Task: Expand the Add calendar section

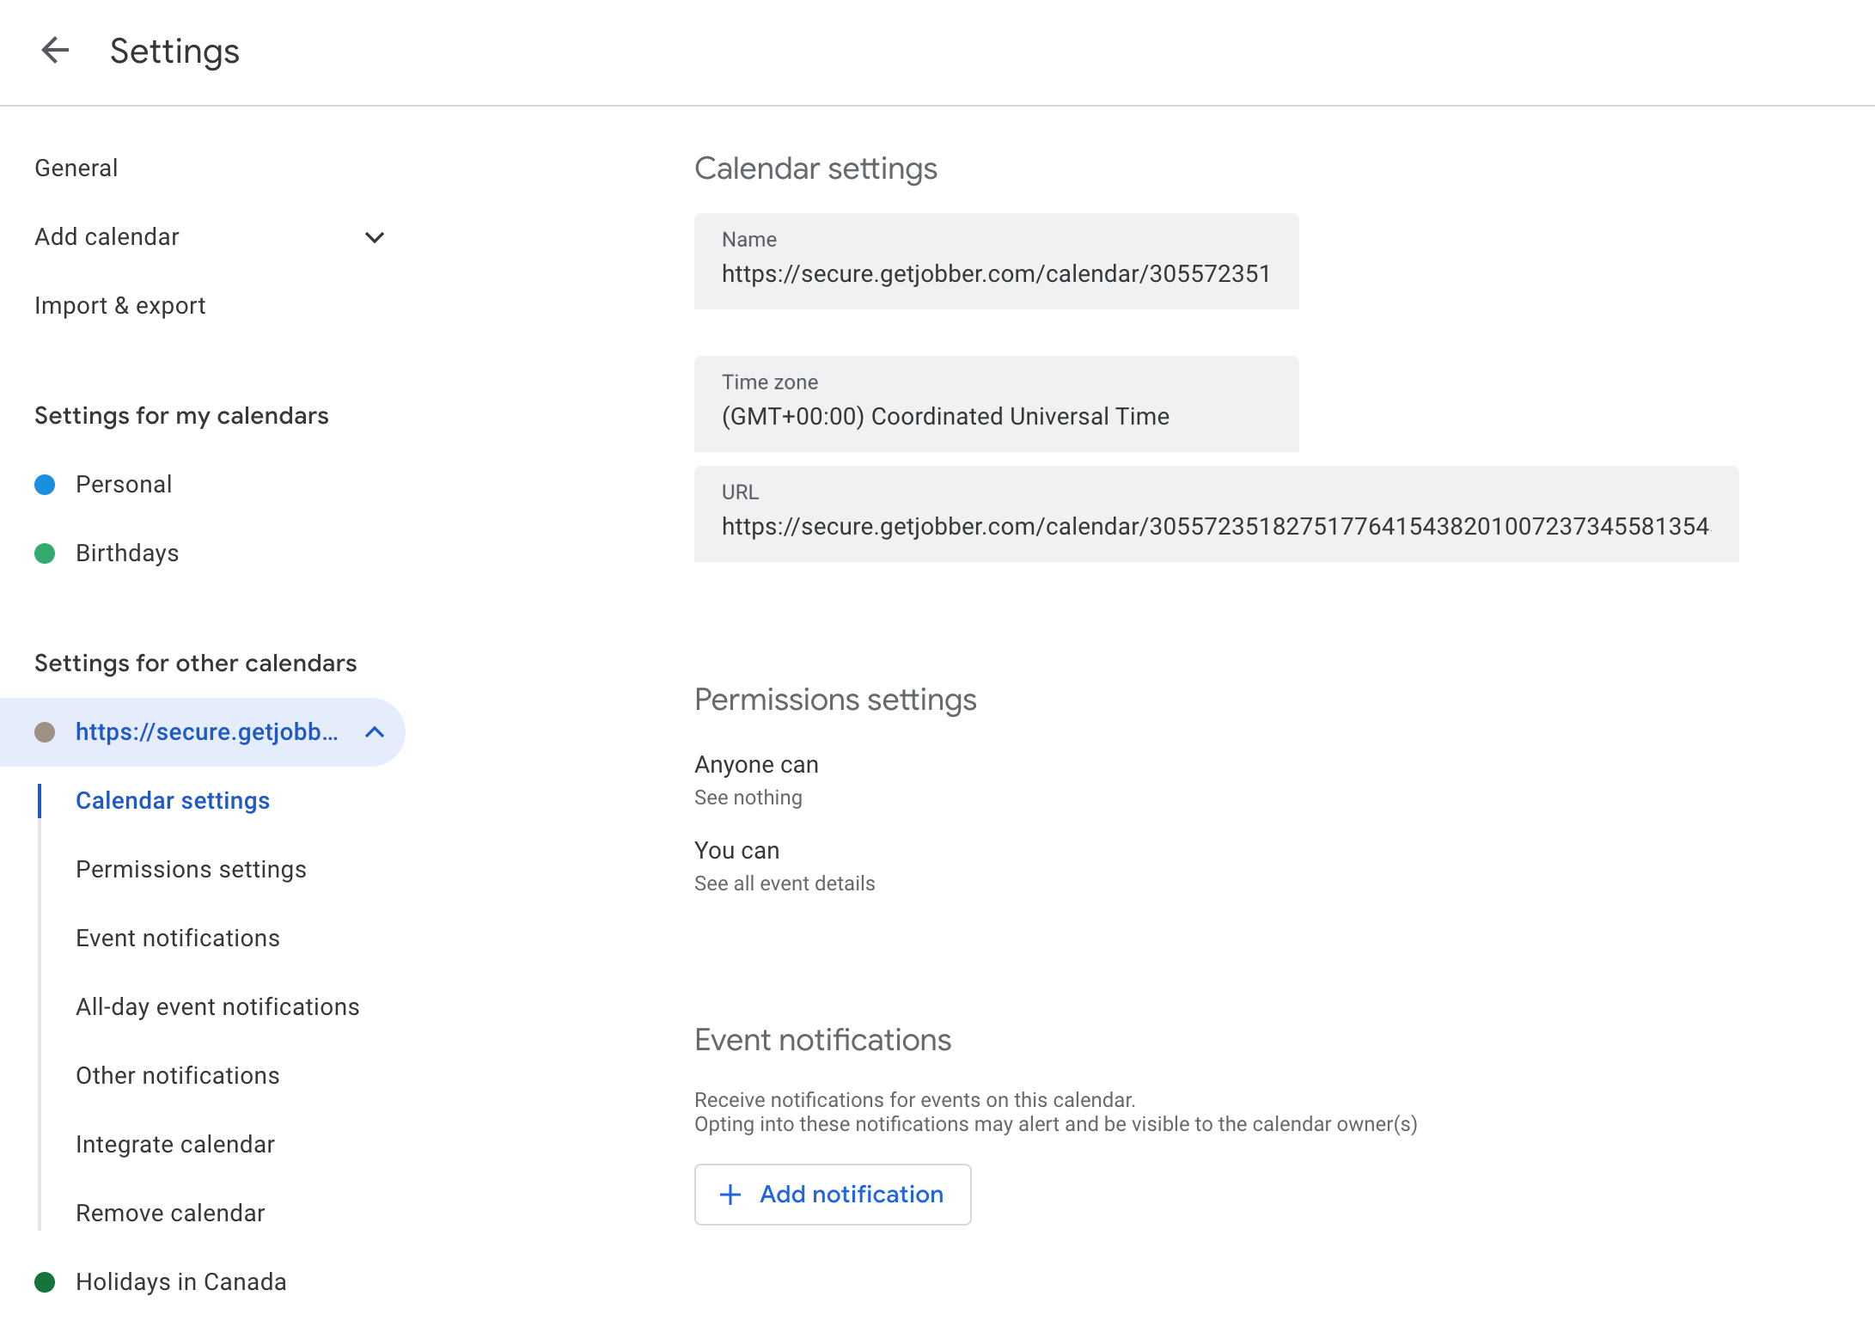Action: pos(375,237)
